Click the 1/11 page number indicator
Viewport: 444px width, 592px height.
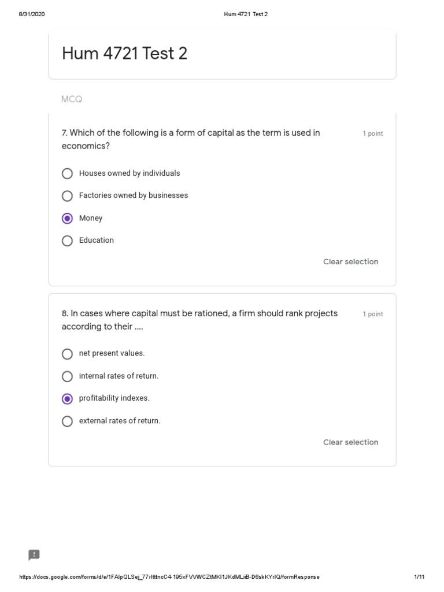[x=420, y=577]
